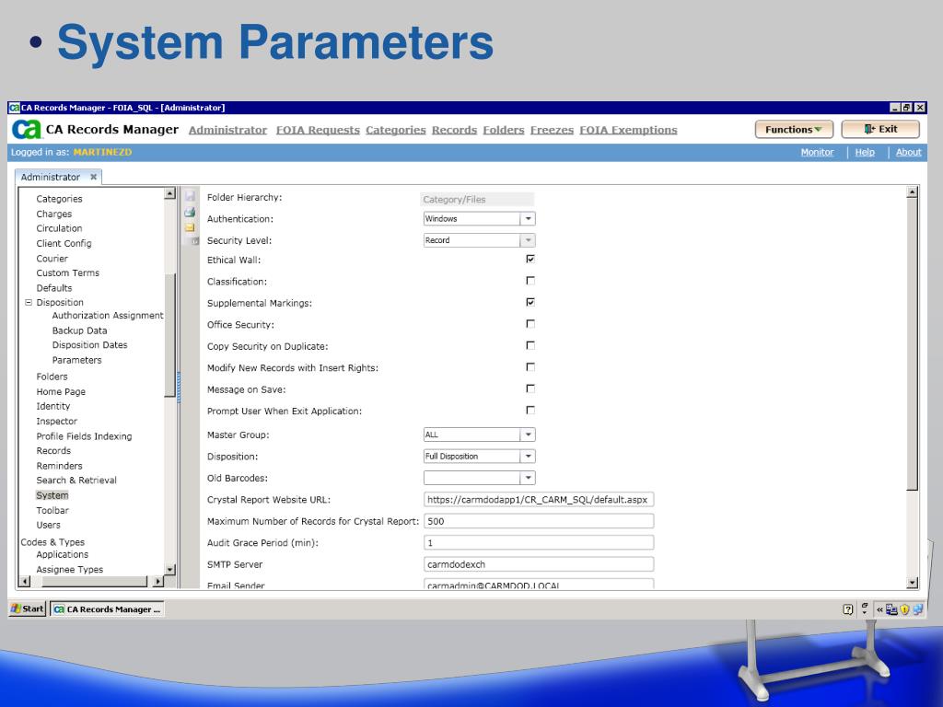Screen dimensions: 943x707
Task: Click the Audit Grace Period field
Action: [x=539, y=543]
